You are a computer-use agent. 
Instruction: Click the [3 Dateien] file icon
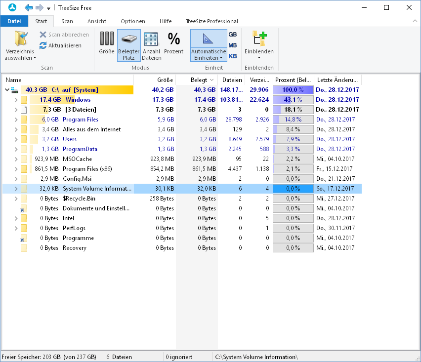click(24, 110)
